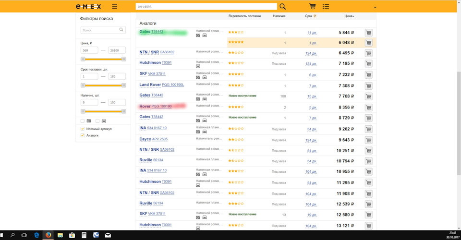This screenshot has width=461, height=240.
Task: Expand the account dropdown arrow in header
Action: click(x=375, y=7)
